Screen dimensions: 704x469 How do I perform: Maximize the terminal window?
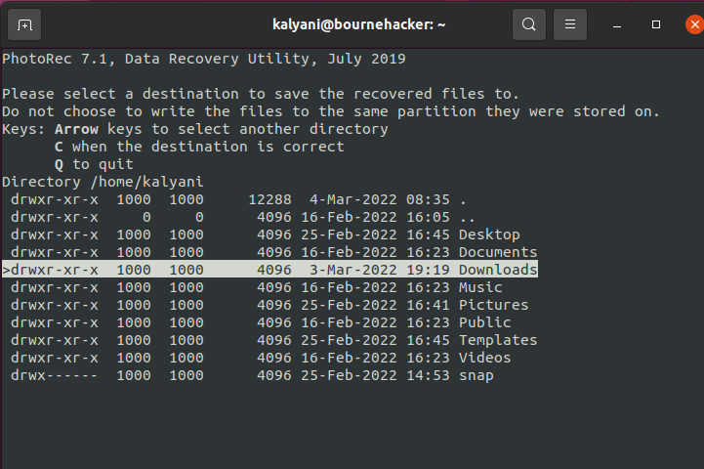[656, 24]
